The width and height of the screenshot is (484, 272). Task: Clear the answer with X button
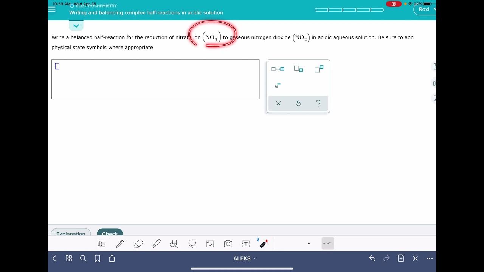click(x=278, y=103)
